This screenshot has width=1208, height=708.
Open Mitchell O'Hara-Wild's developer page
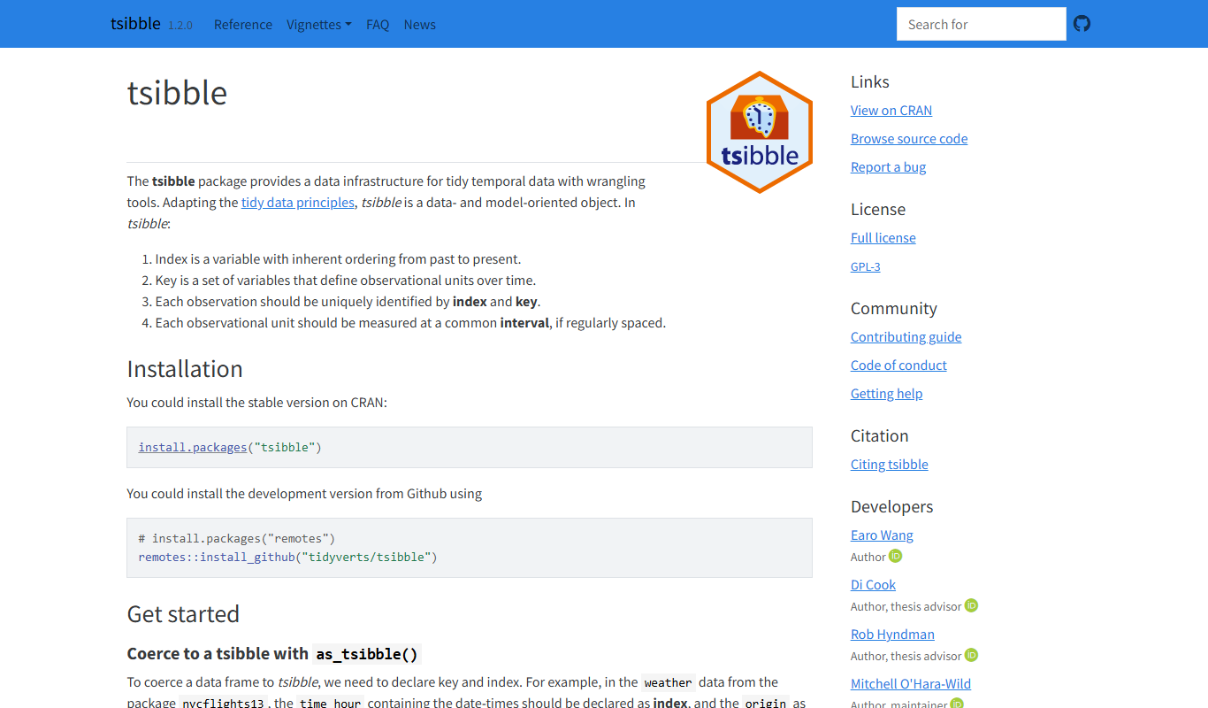(x=911, y=684)
